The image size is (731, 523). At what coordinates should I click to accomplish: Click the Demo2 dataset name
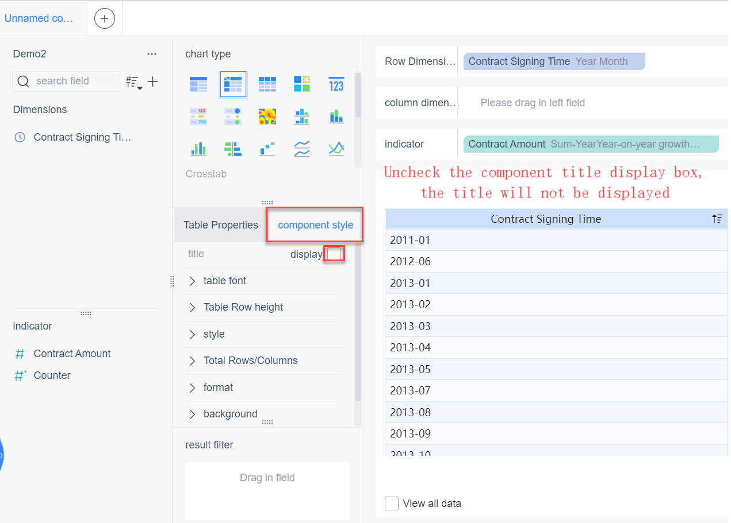click(29, 54)
